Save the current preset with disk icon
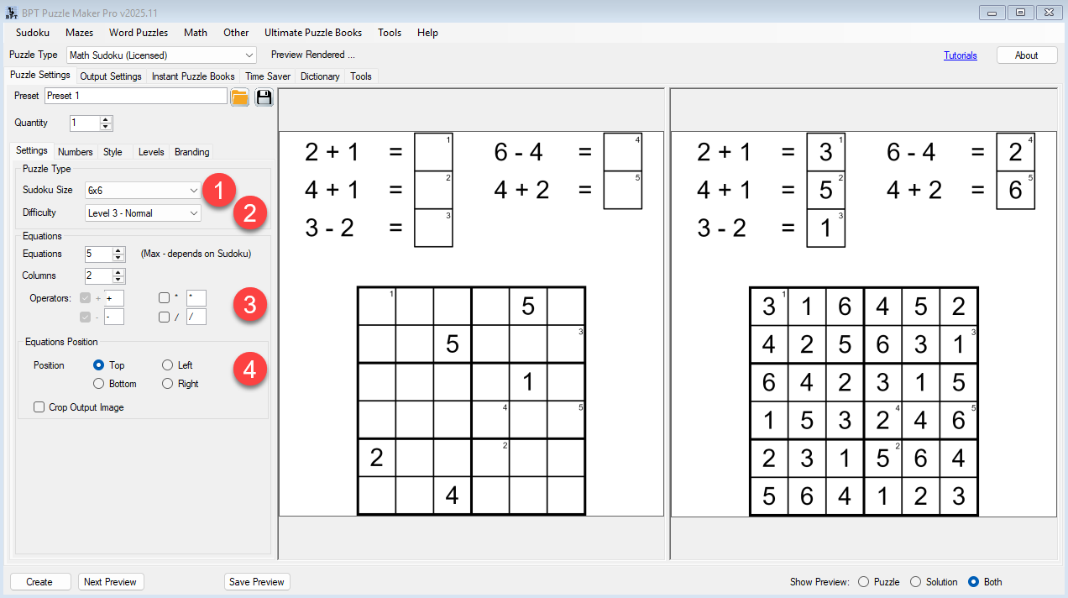The image size is (1068, 598). pos(264,97)
